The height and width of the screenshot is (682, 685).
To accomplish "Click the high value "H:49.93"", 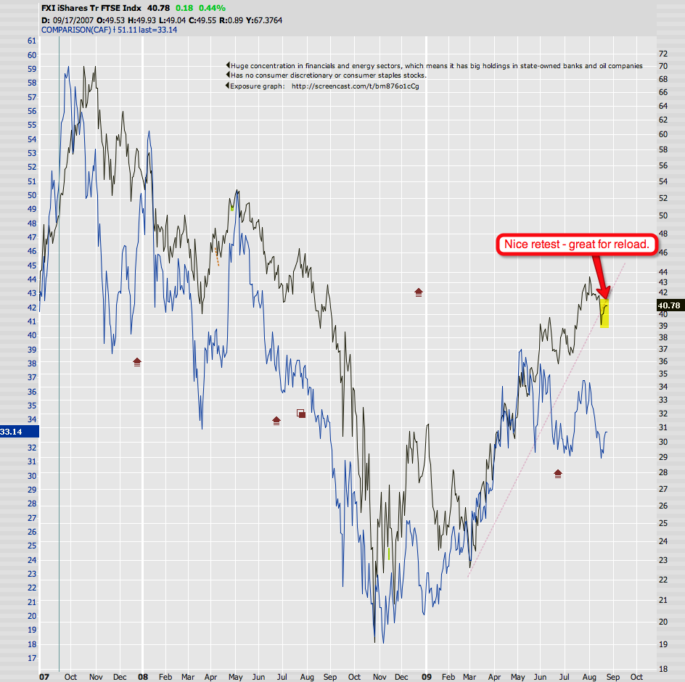I will click(x=142, y=20).
